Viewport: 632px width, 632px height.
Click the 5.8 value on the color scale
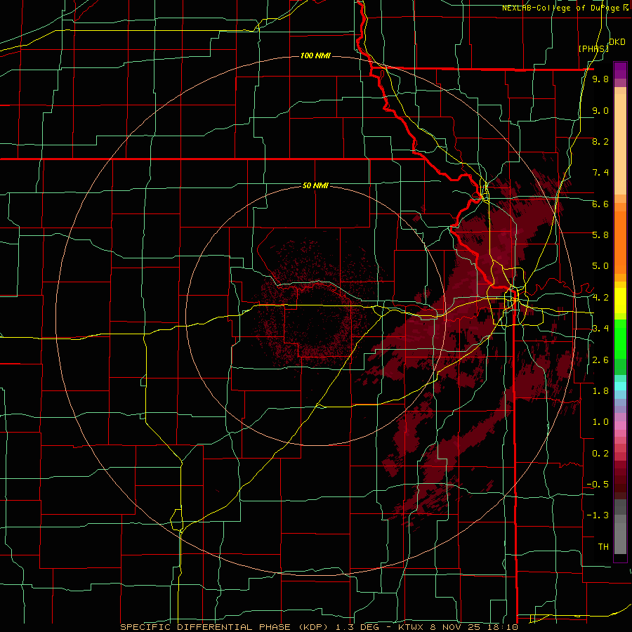[600, 235]
